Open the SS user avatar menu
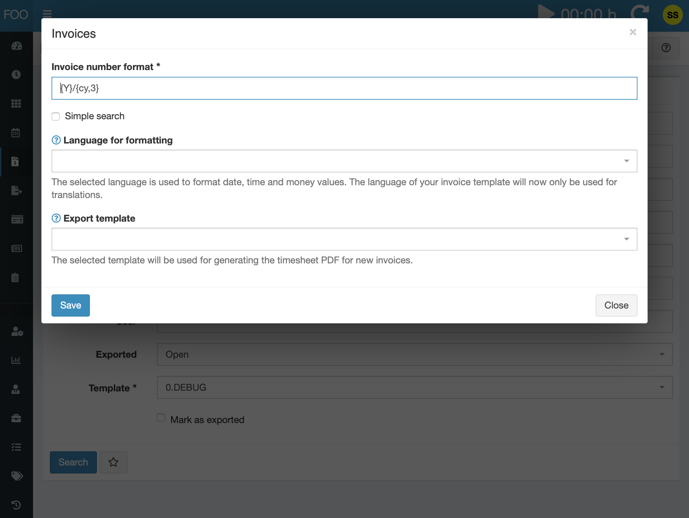This screenshot has height=518, width=689. (x=672, y=15)
